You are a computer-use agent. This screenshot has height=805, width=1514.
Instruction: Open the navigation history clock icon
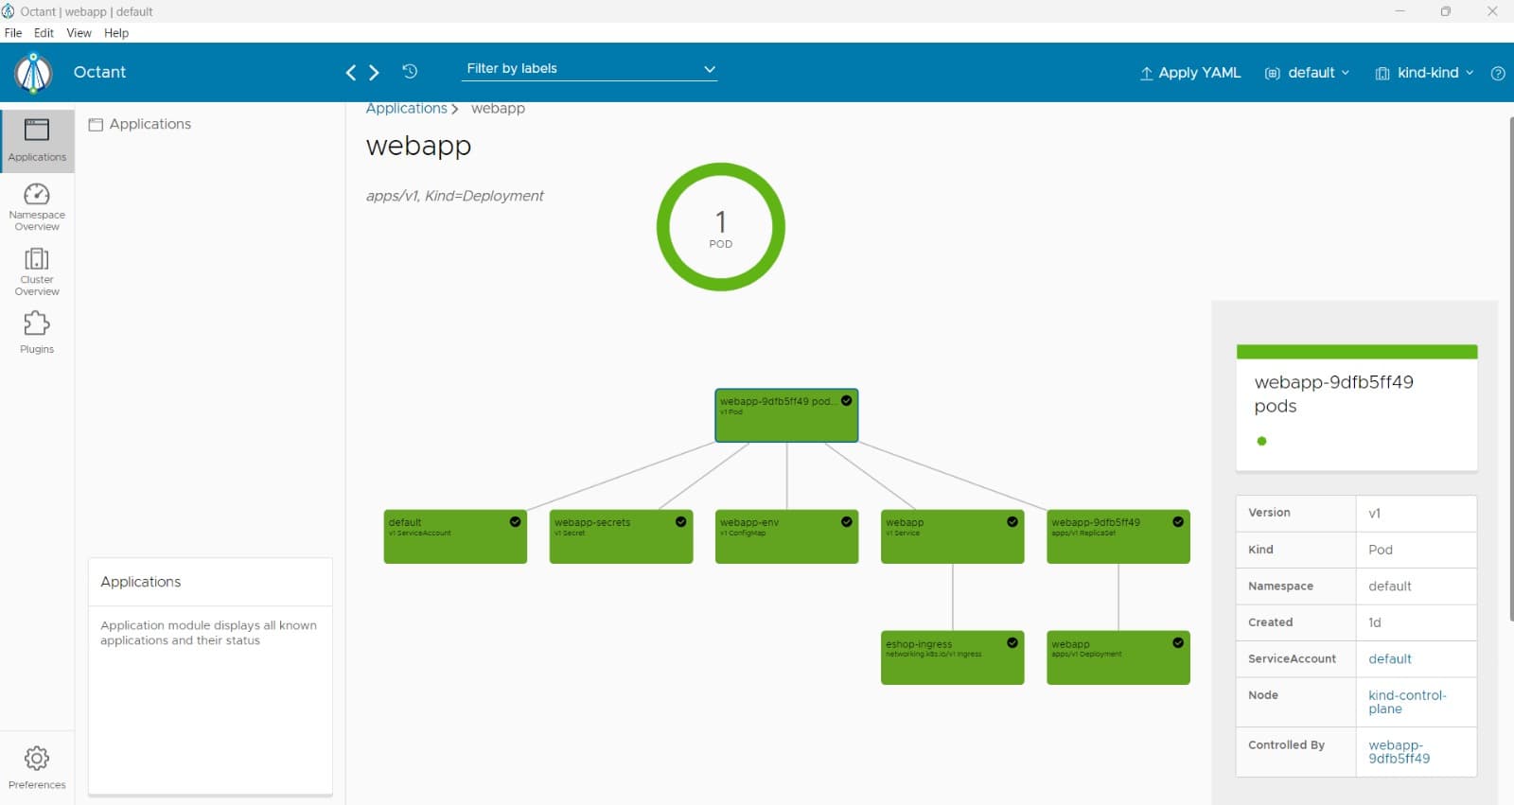[410, 72]
